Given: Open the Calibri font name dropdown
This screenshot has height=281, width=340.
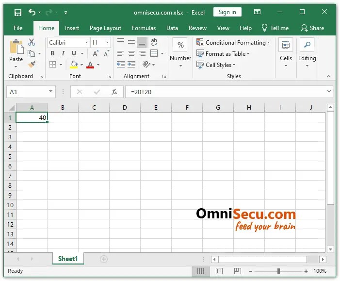Looking at the screenshot, I should click(86, 42).
